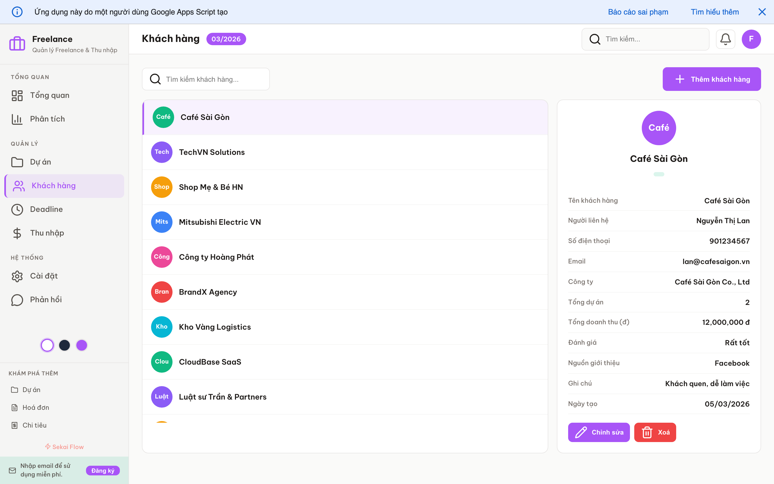774x484 pixels.
Task: Select the purple theme color circle
Action: 81,345
